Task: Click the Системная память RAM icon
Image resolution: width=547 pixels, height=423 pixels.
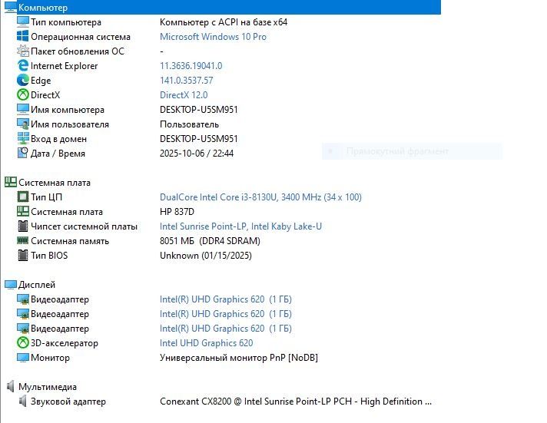Action: [23, 240]
